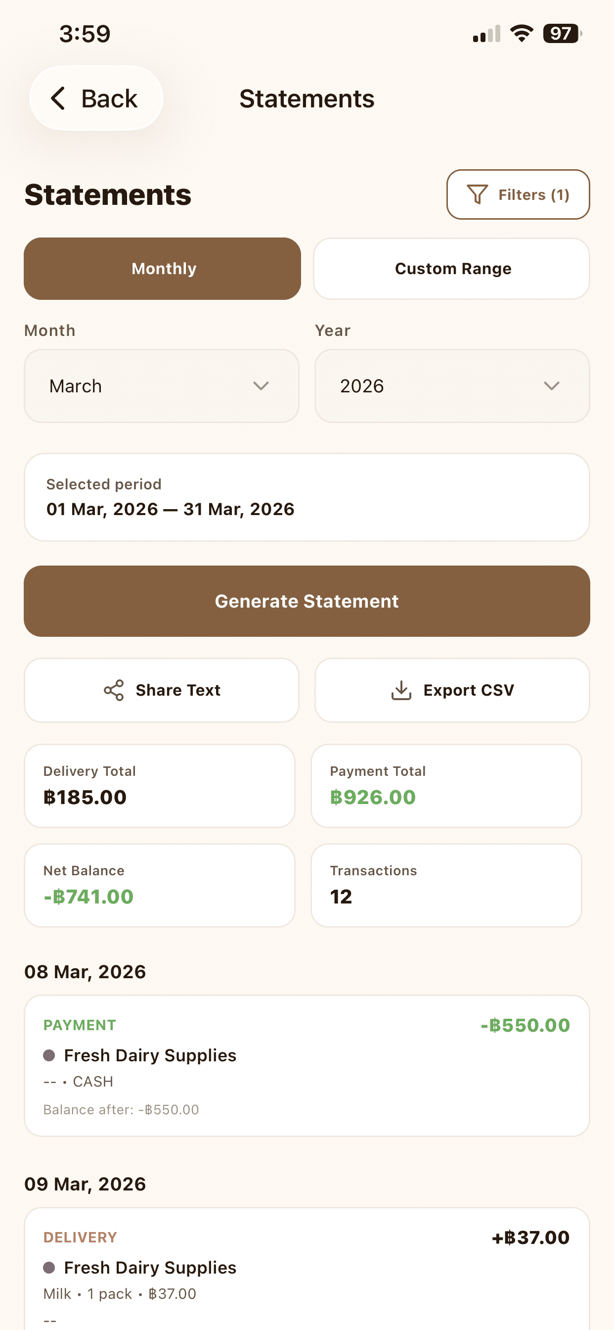Open the Month dropdown showing March

point(162,386)
